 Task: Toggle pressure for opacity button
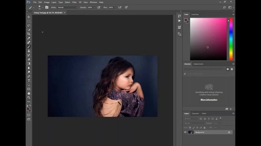(x=99, y=7)
